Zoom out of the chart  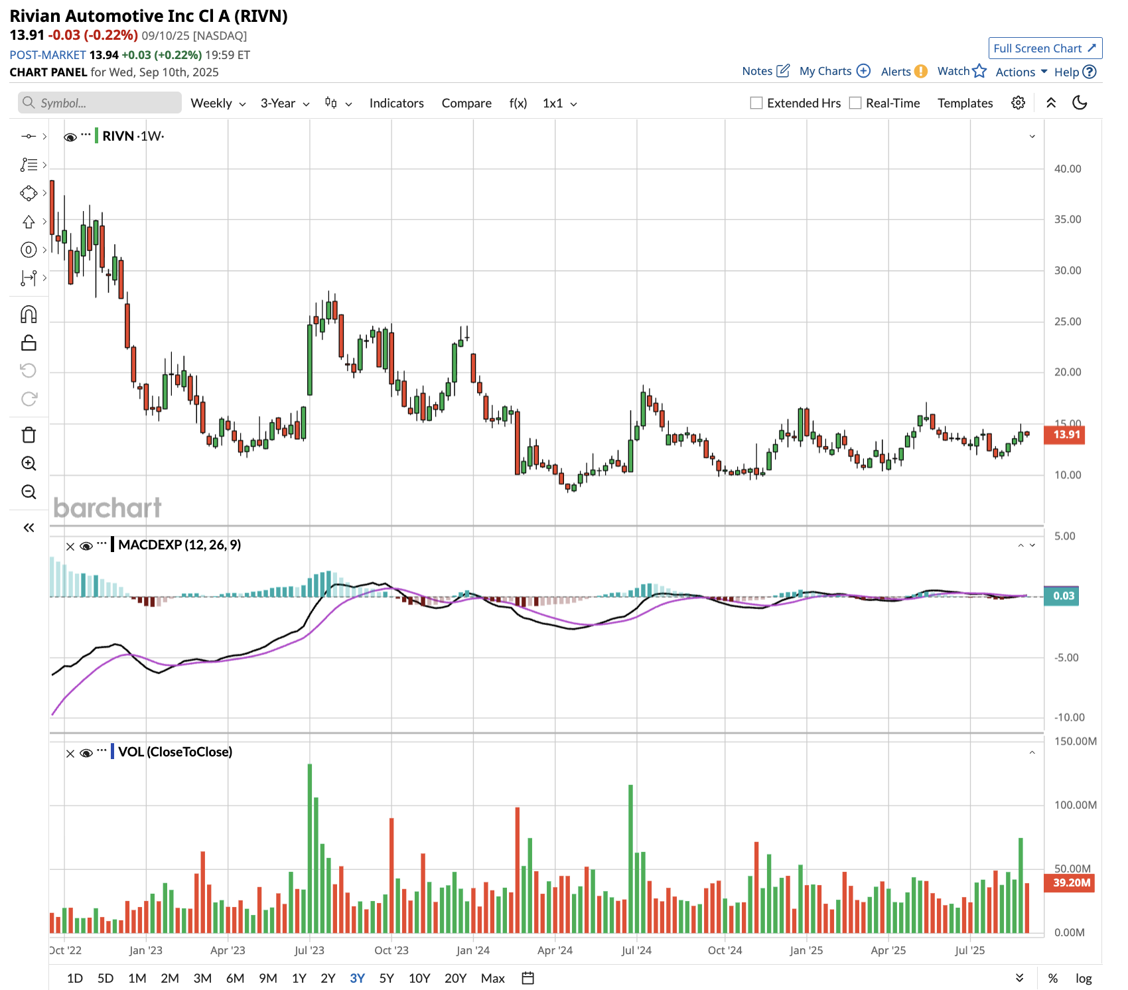[29, 492]
